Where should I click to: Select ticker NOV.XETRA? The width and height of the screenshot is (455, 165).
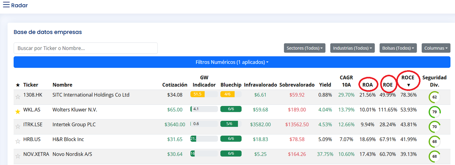[36, 154]
